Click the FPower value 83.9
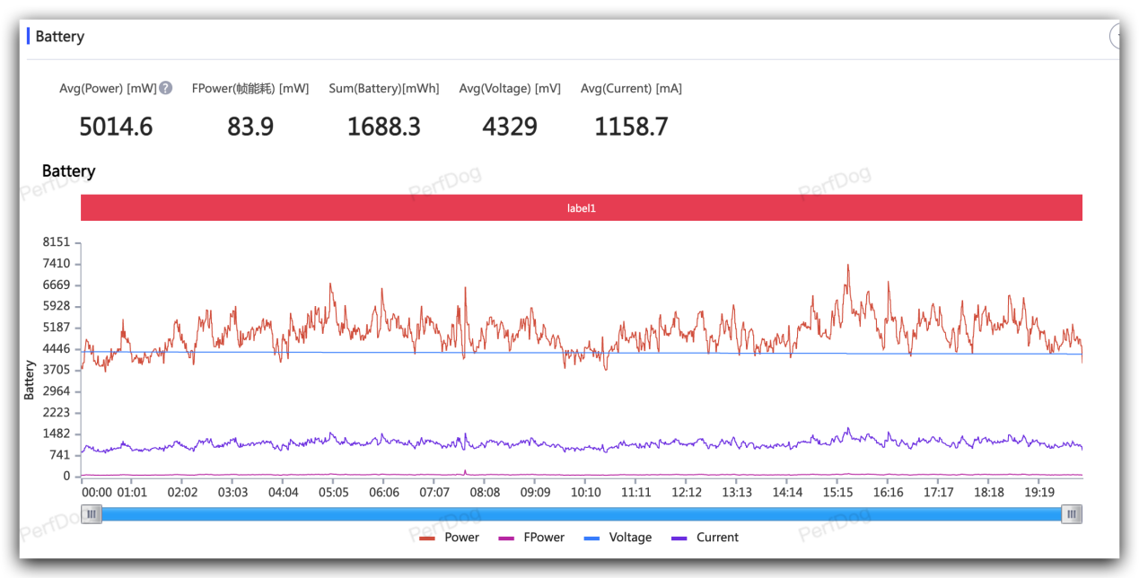The image size is (1139, 578). click(250, 127)
